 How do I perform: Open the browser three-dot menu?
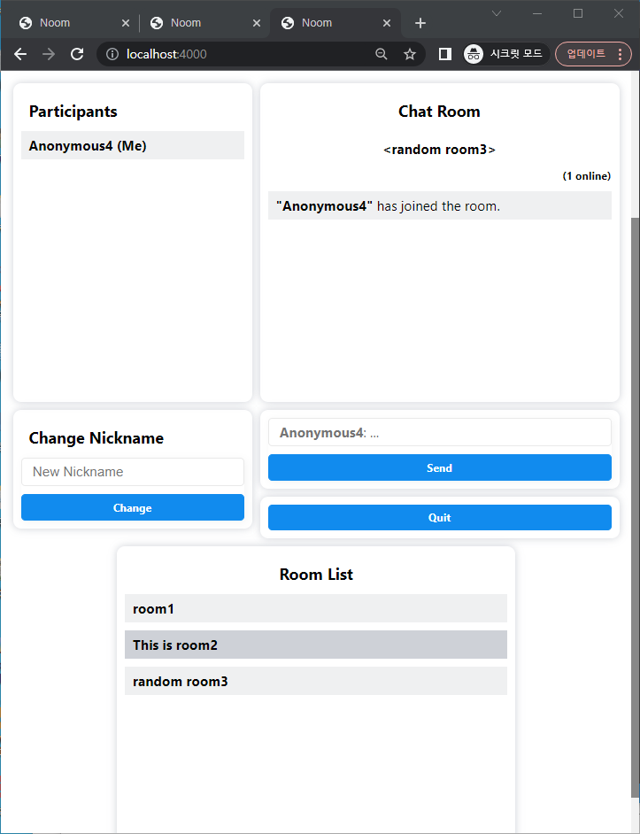pos(619,54)
